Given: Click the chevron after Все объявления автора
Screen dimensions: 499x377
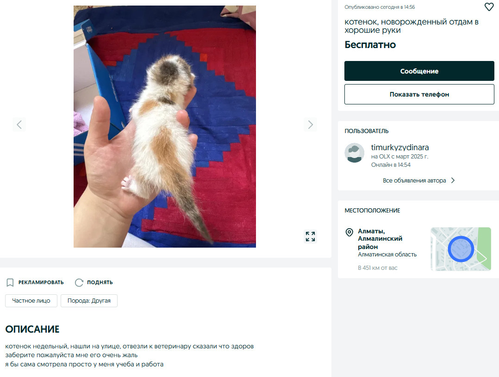Looking at the screenshot, I should 453,180.
